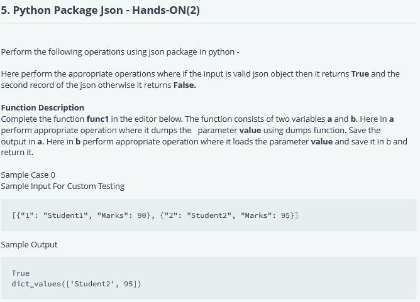Click the heading Python Package Json Hands-ON(2)

coord(100,11)
